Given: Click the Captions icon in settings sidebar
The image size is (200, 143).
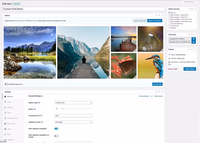Looking at the screenshot, I should coord(5,107).
